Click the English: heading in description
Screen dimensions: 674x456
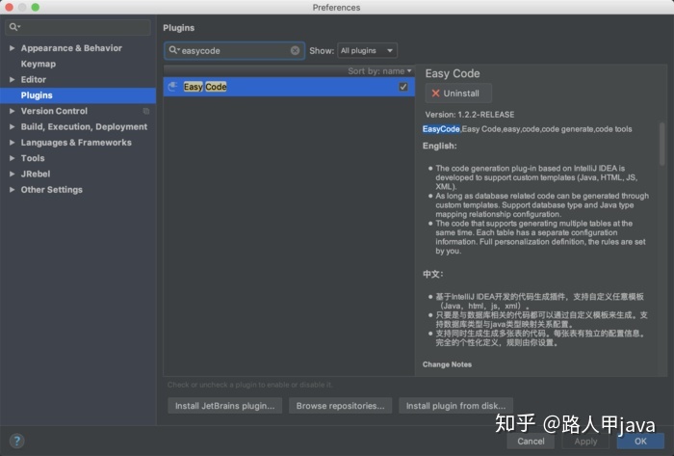click(x=439, y=146)
